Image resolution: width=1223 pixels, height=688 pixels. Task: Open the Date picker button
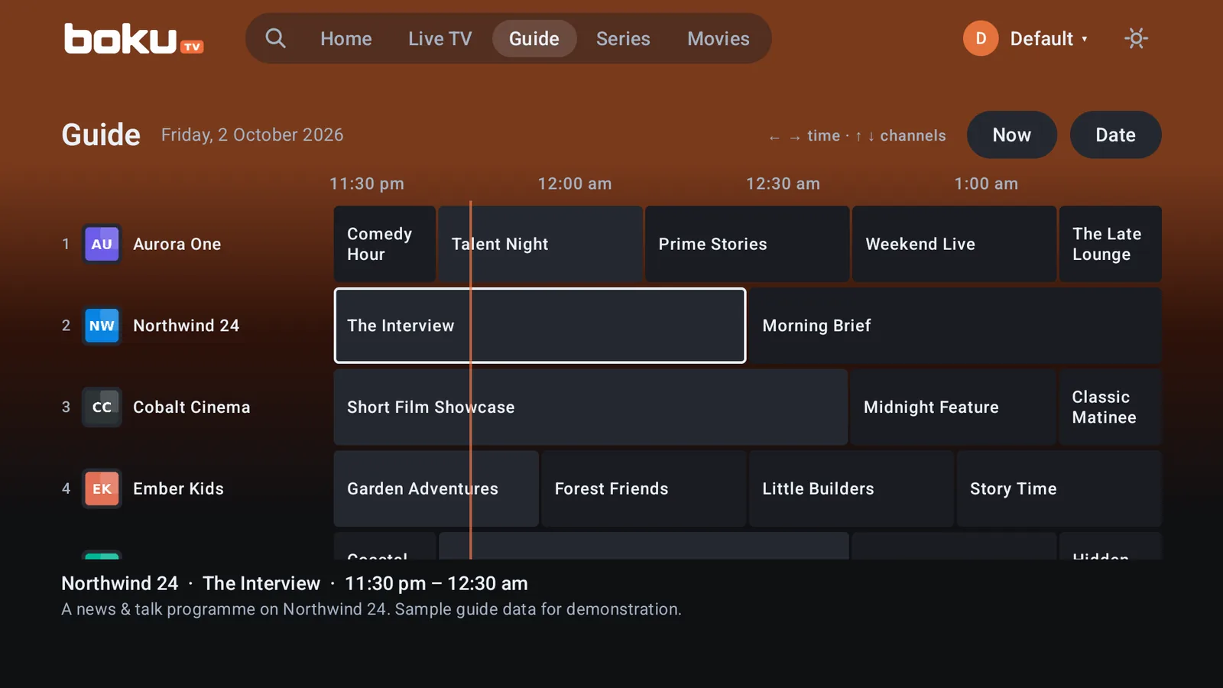1116,135
